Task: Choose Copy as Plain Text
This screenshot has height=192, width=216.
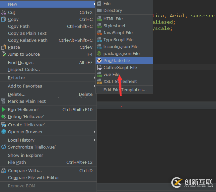Action: (48, 33)
